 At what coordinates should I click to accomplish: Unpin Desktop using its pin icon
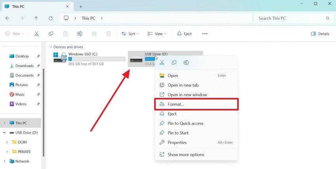(x=38, y=56)
